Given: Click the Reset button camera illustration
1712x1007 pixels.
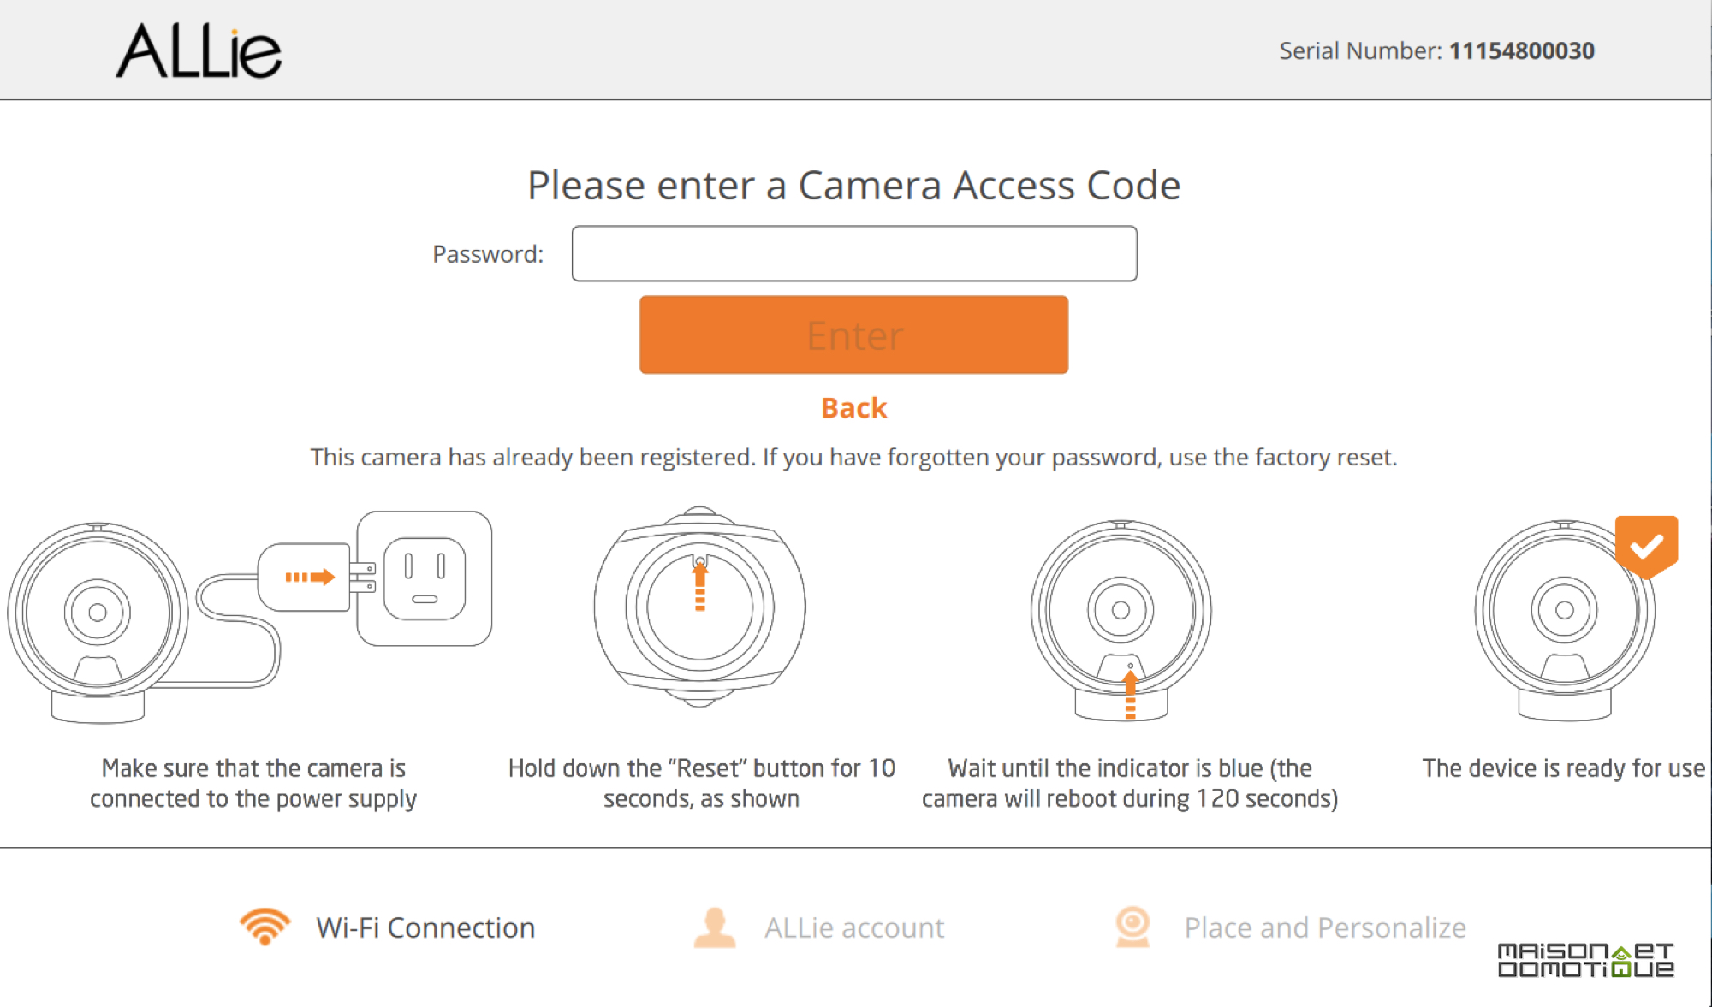Looking at the screenshot, I should [699, 607].
